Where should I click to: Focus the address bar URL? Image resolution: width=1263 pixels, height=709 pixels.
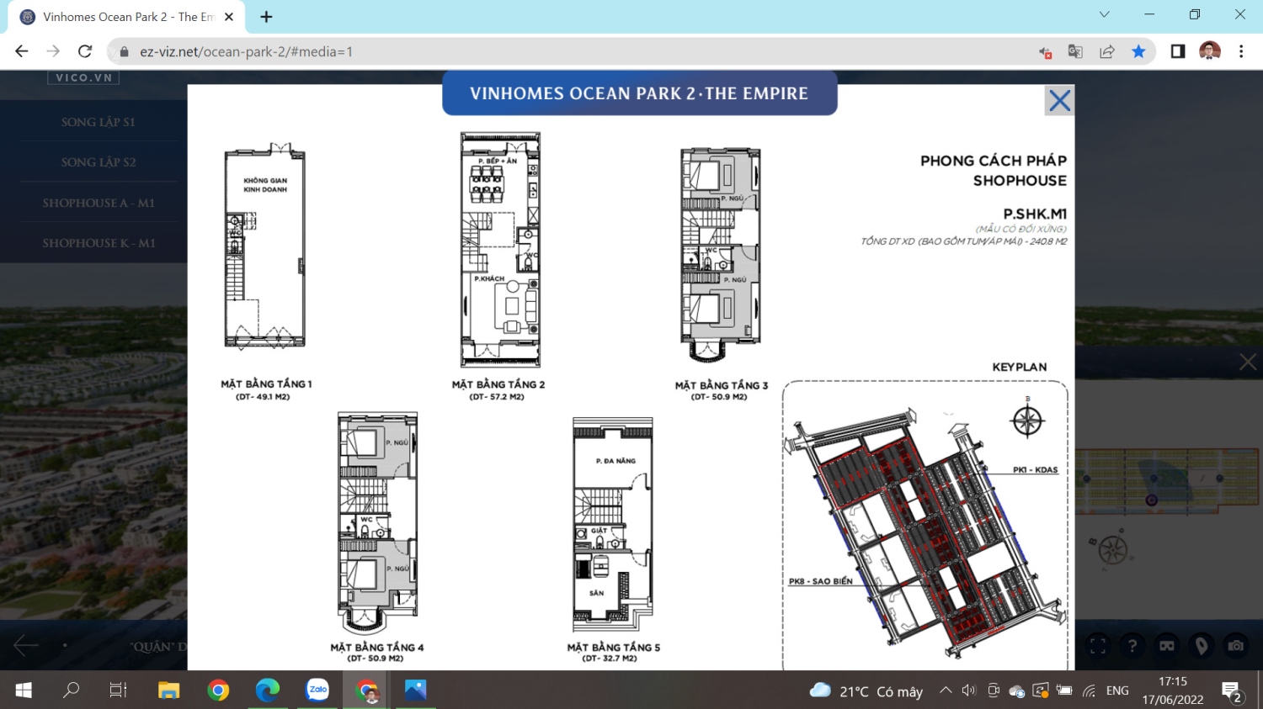(246, 51)
